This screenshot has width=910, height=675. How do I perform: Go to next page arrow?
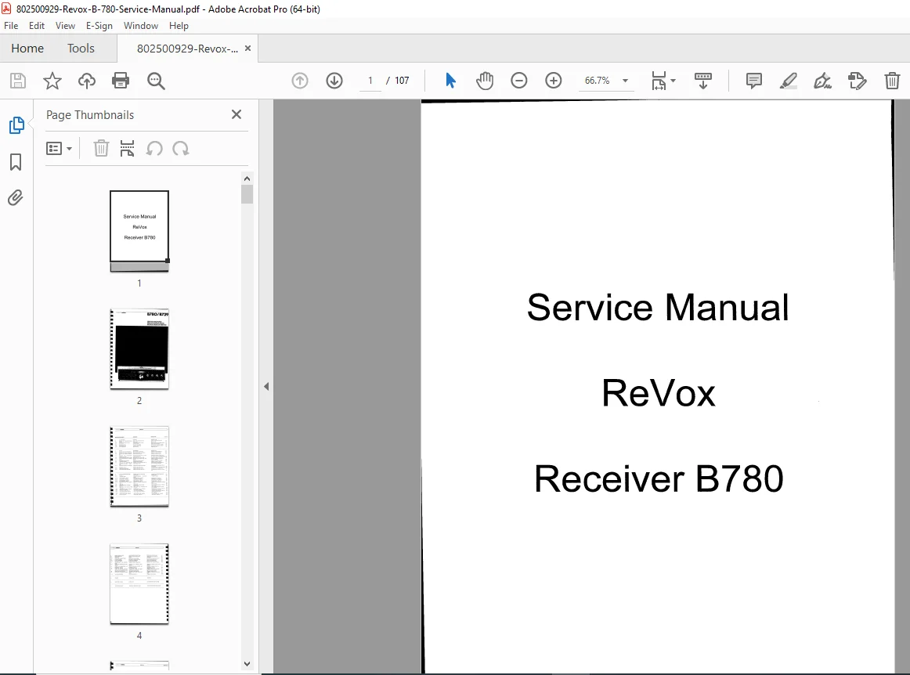click(x=334, y=81)
